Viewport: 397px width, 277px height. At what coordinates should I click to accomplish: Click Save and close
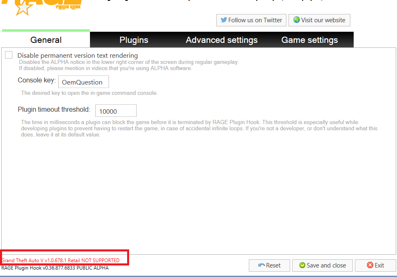click(x=322, y=265)
